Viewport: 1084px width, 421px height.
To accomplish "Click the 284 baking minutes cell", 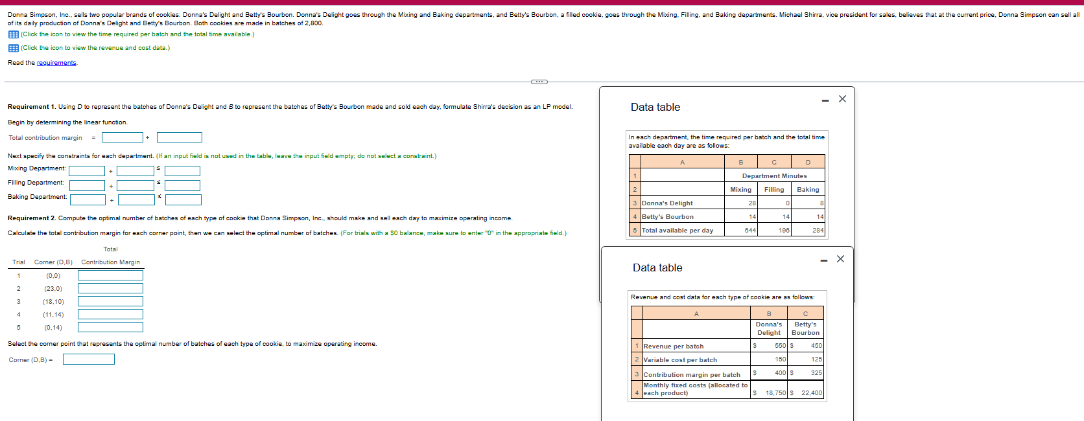I will coord(808,231).
